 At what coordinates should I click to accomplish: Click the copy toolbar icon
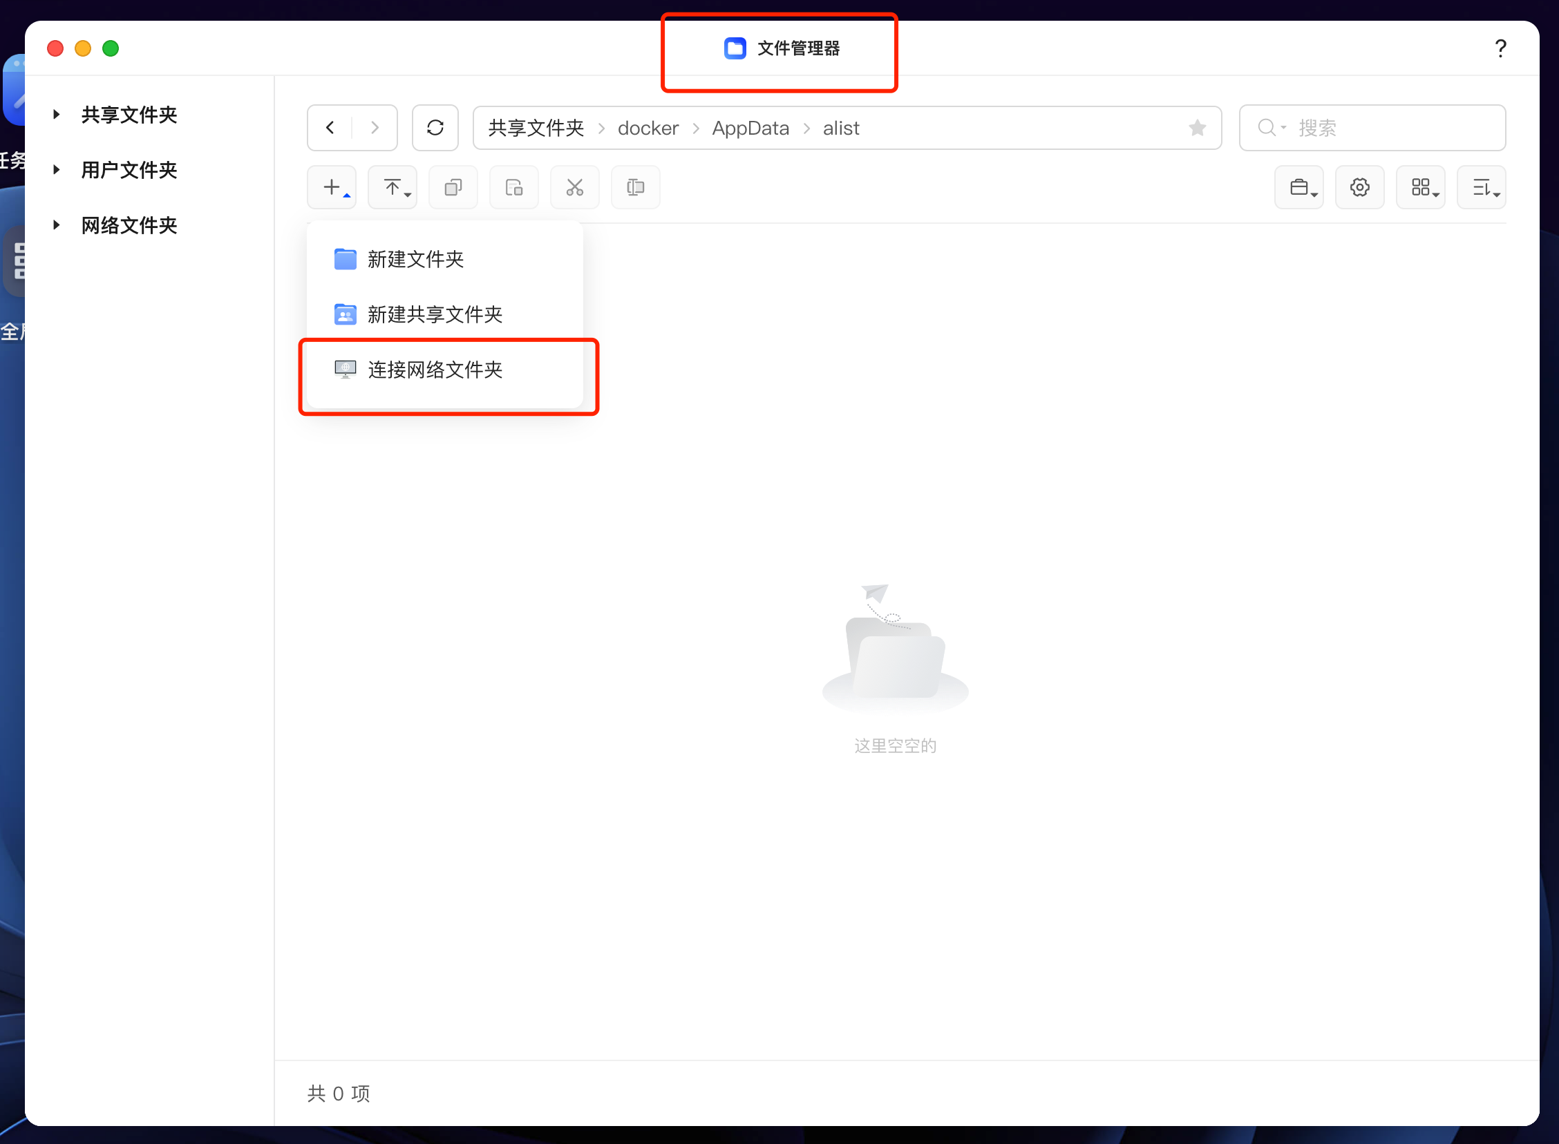coord(453,188)
